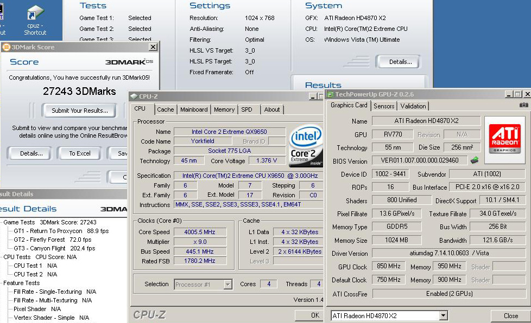Click the CPU-Z title bar icon
Viewport: 531px width, 323px height.
click(x=134, y=96)
